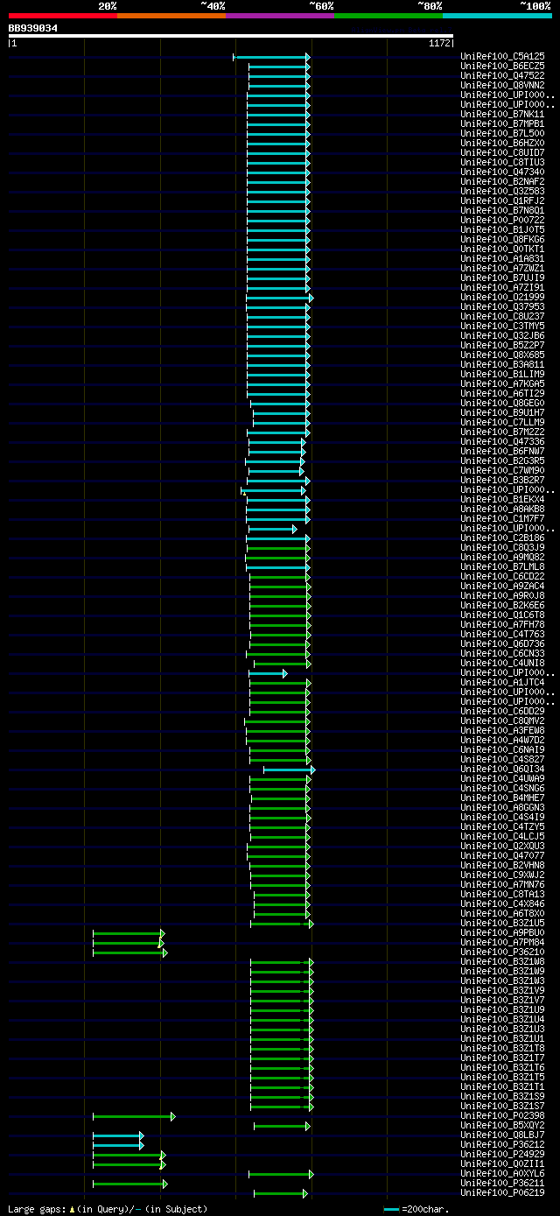Open the UniRef100_B3Z1W8 entry
This screenshot has width=560, height=1216.
502,961
